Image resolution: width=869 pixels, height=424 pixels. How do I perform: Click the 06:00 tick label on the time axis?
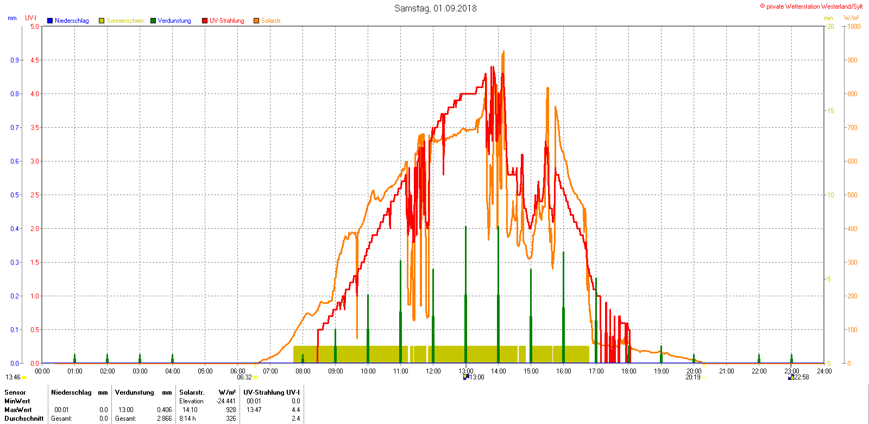click(x=238, y=371)
